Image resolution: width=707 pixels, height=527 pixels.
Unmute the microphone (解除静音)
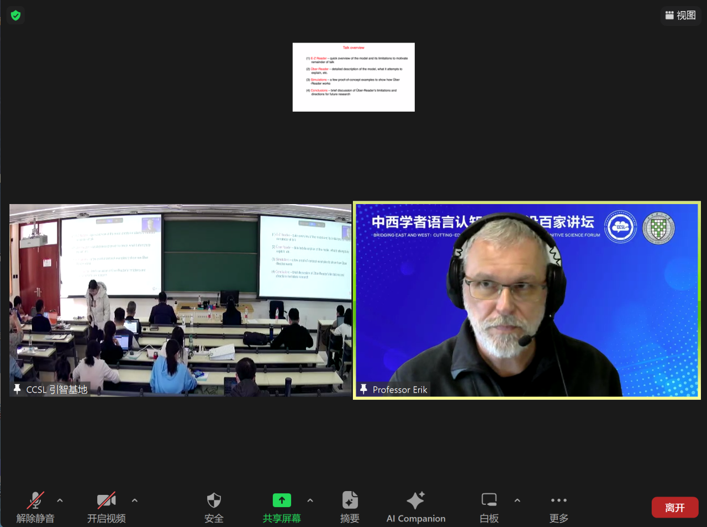35,500
